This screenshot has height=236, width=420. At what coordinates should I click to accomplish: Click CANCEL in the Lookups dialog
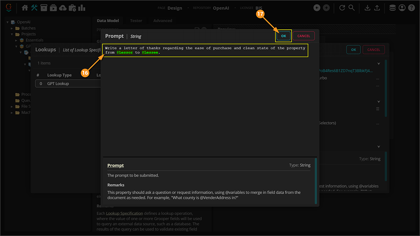click(373, 50)
